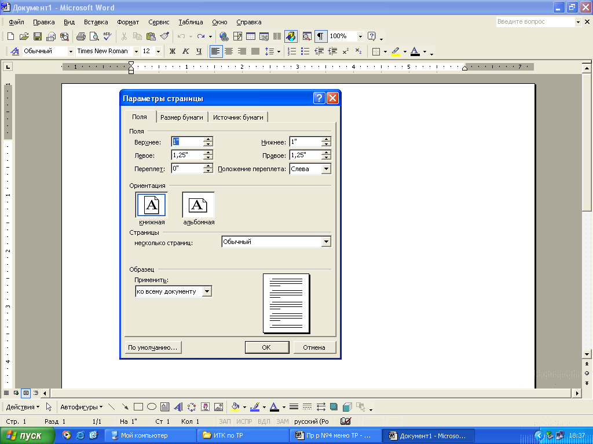The height and width of the screenshot is (444, 593).
Task: Toggle right text alignment
Action: [242, 51]
